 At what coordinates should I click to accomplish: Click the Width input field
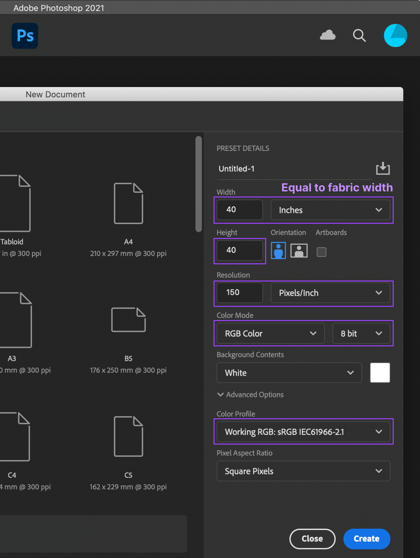(240, 210)
